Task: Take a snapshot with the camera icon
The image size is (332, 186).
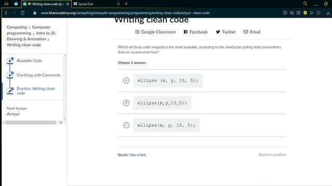Action: (298, 13)
